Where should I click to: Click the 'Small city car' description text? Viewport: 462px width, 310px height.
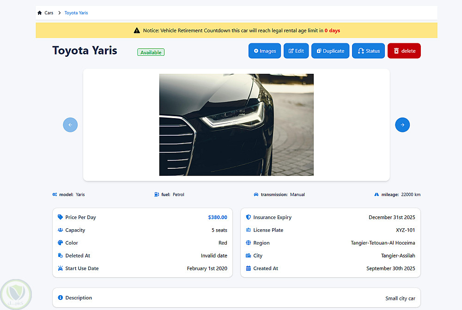pyautogui.click(x=401, y=298)
